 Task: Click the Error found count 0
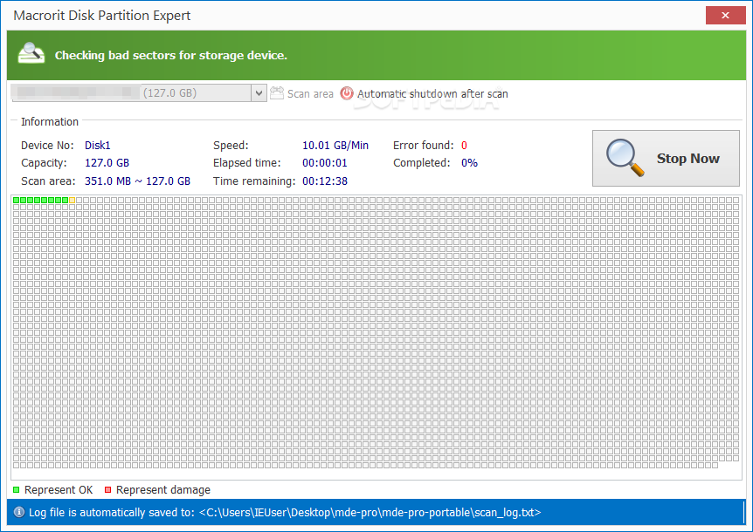(464, 146)
